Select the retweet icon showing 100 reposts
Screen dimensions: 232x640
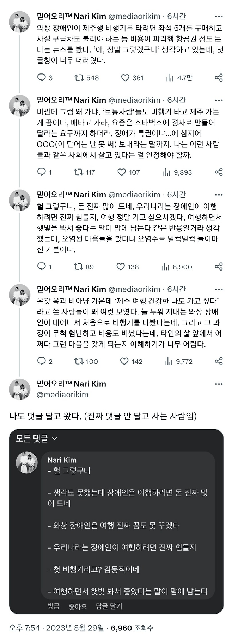coord(80,361)
